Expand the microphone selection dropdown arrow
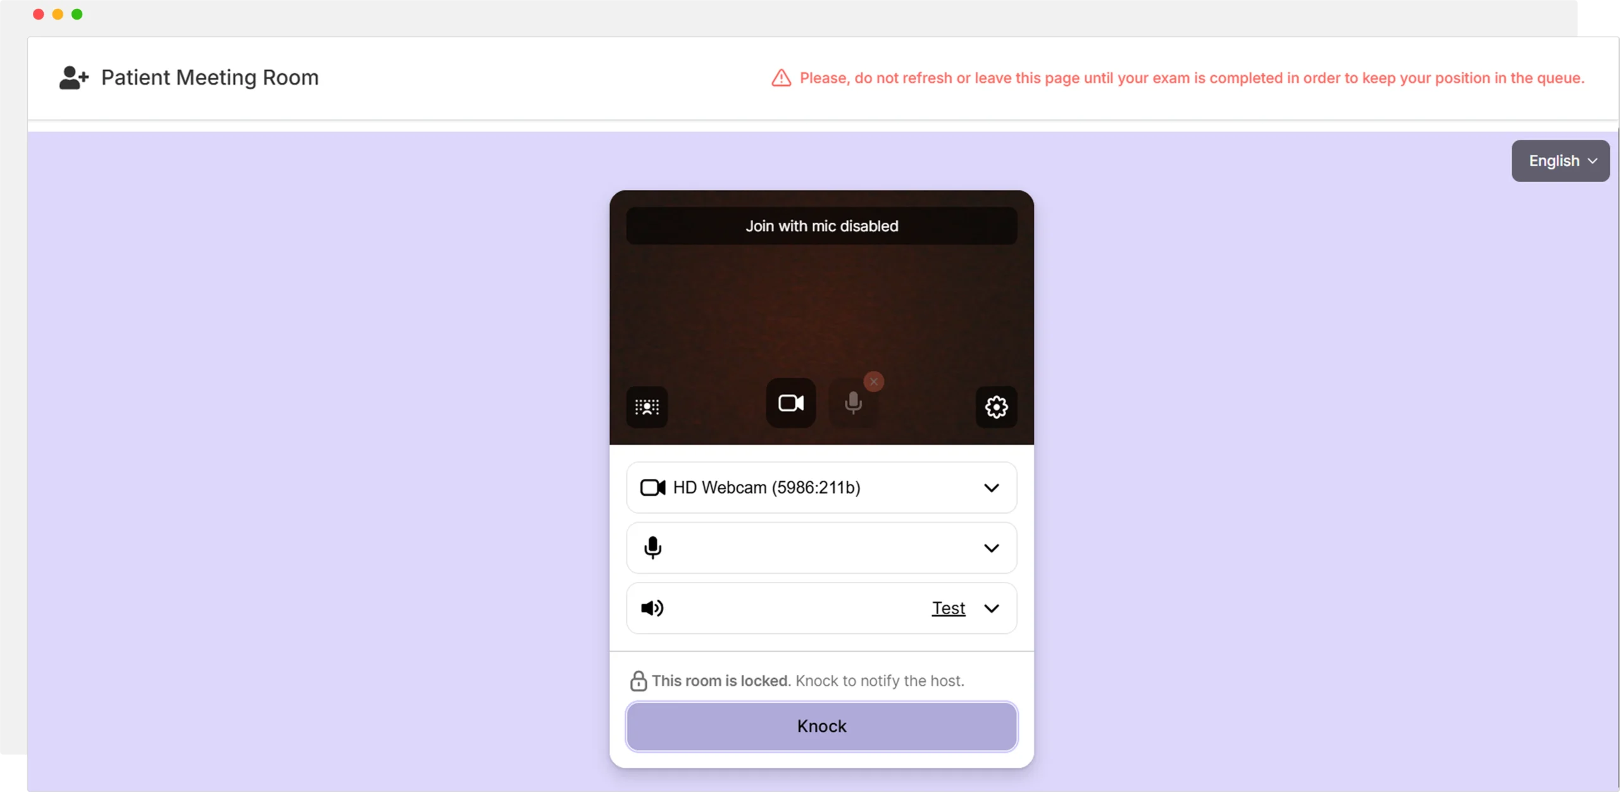 991,548
